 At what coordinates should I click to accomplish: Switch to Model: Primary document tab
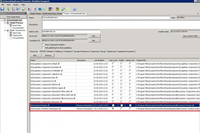pyautogui.click(x=35, y=13)
